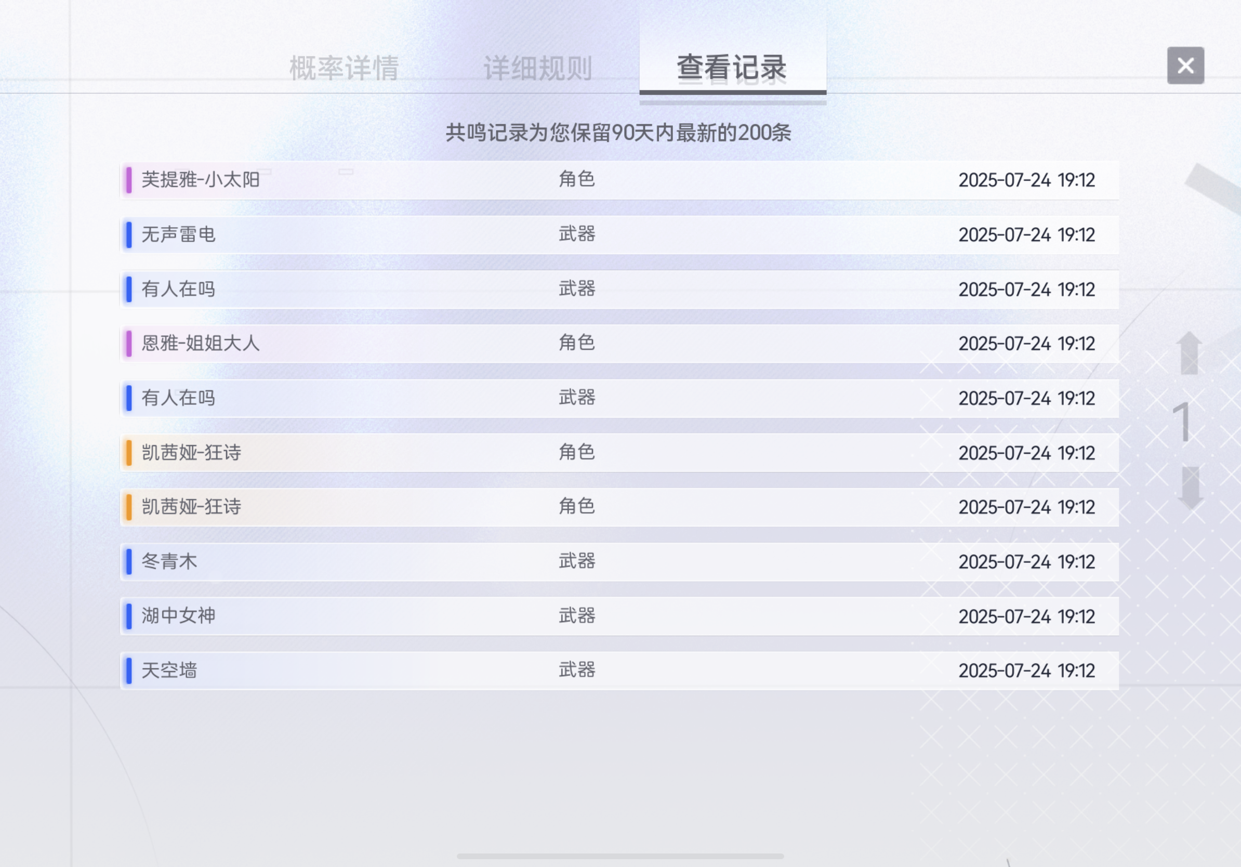
Task: Go to next page with down arrow
Action: click(x=1190, y=487)
